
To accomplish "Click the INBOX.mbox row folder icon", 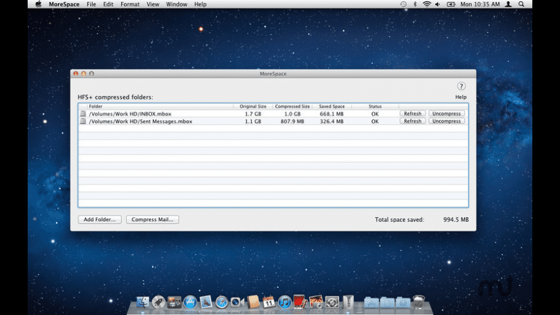I will [83, 113].
